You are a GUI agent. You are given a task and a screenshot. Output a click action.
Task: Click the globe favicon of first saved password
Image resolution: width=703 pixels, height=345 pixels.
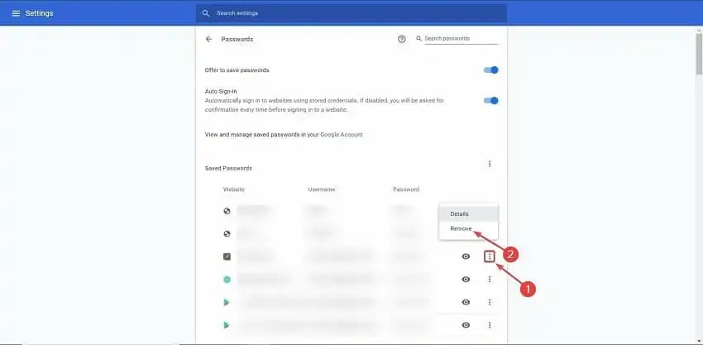(227, 211)
